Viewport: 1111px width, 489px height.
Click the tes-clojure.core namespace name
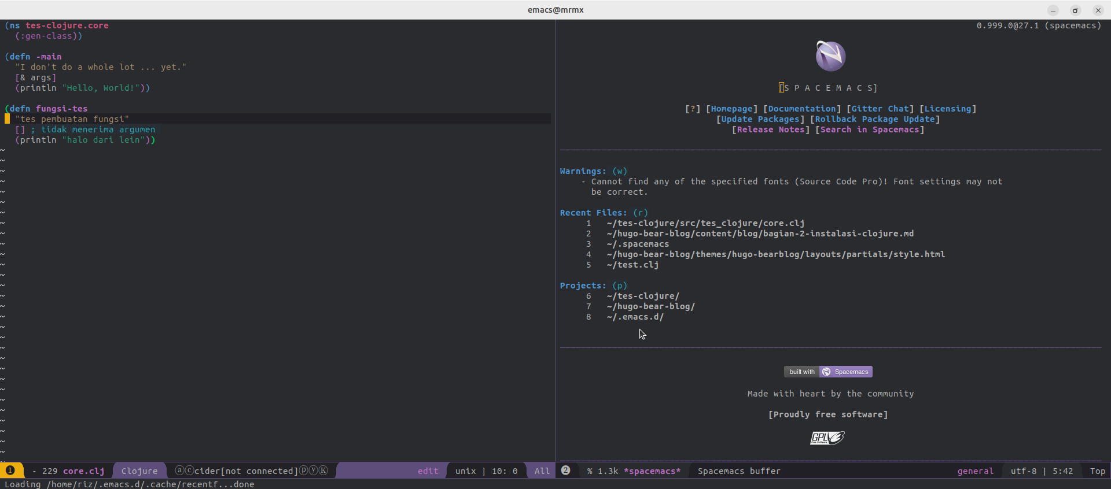(67, 25)
